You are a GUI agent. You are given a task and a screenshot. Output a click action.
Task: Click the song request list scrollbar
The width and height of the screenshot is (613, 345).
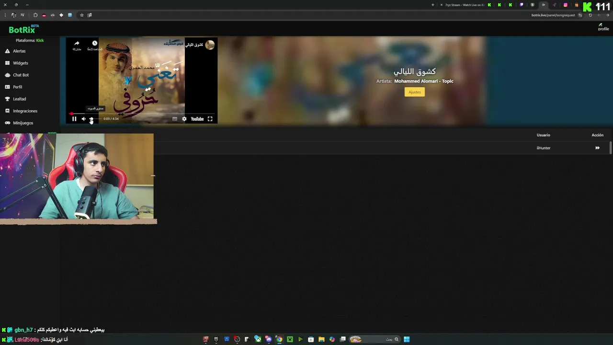click(611, 148)
